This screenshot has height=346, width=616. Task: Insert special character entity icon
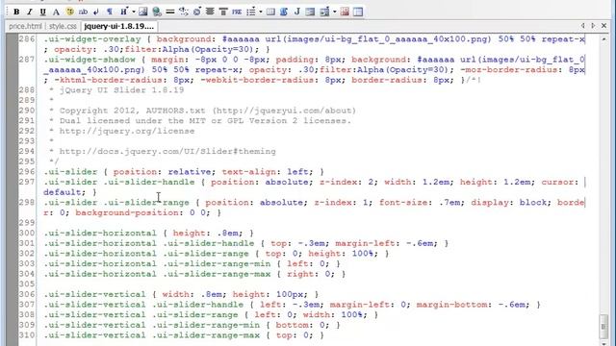(196, 12)
